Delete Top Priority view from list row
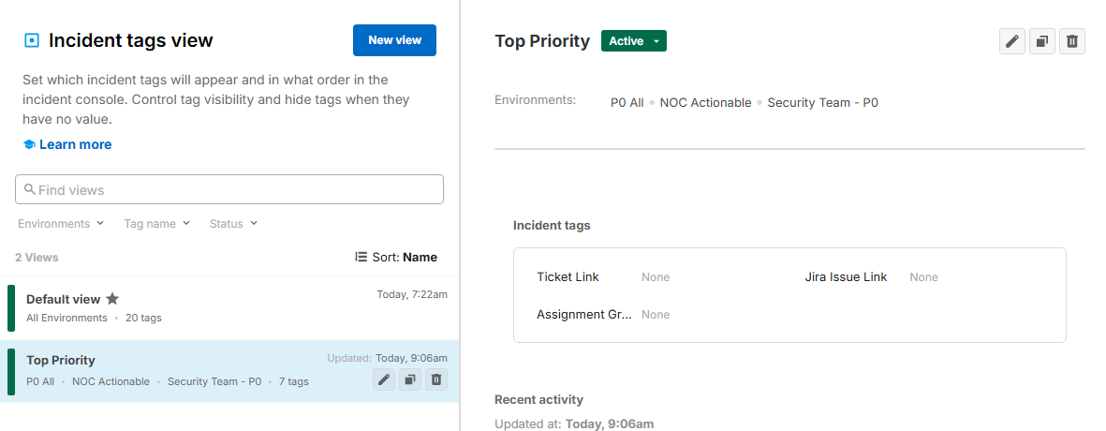 point(436,379)
